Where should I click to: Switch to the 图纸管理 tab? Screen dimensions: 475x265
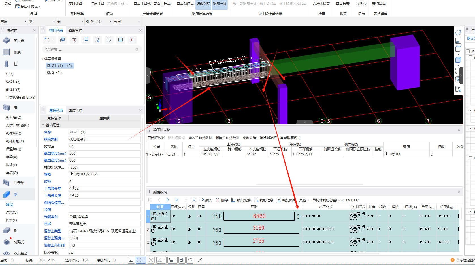pyautogui.click(x=75, y=30)
